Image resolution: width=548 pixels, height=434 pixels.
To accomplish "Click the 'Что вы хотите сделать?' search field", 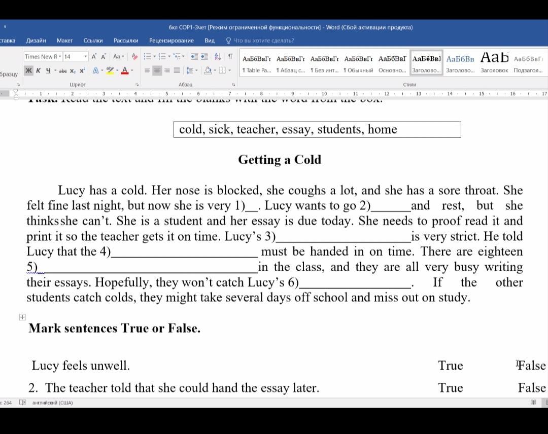I will click(x=263, y=41).
